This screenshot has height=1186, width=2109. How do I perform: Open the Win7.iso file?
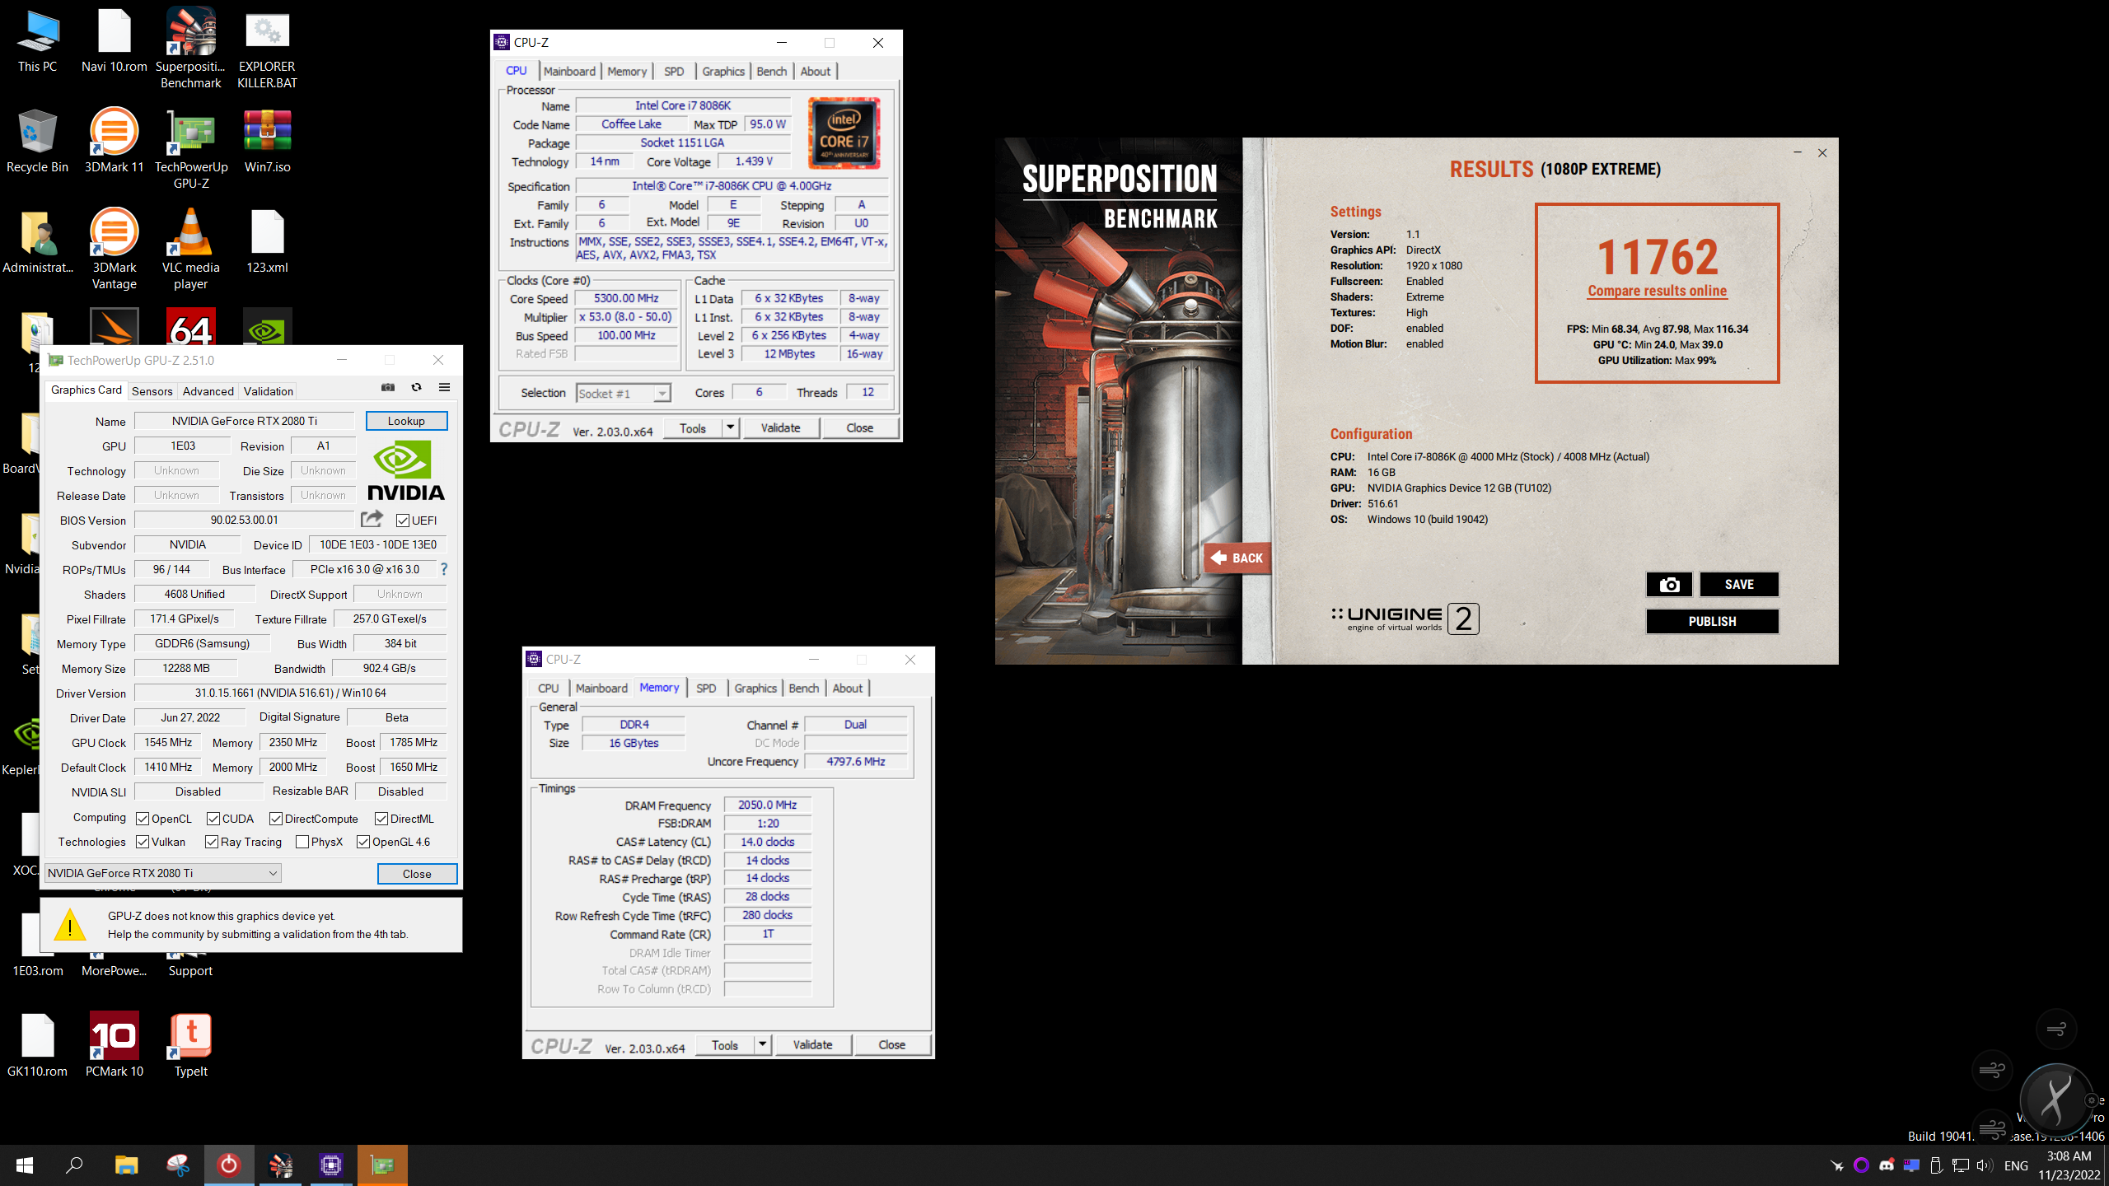[x=267, y=142]
